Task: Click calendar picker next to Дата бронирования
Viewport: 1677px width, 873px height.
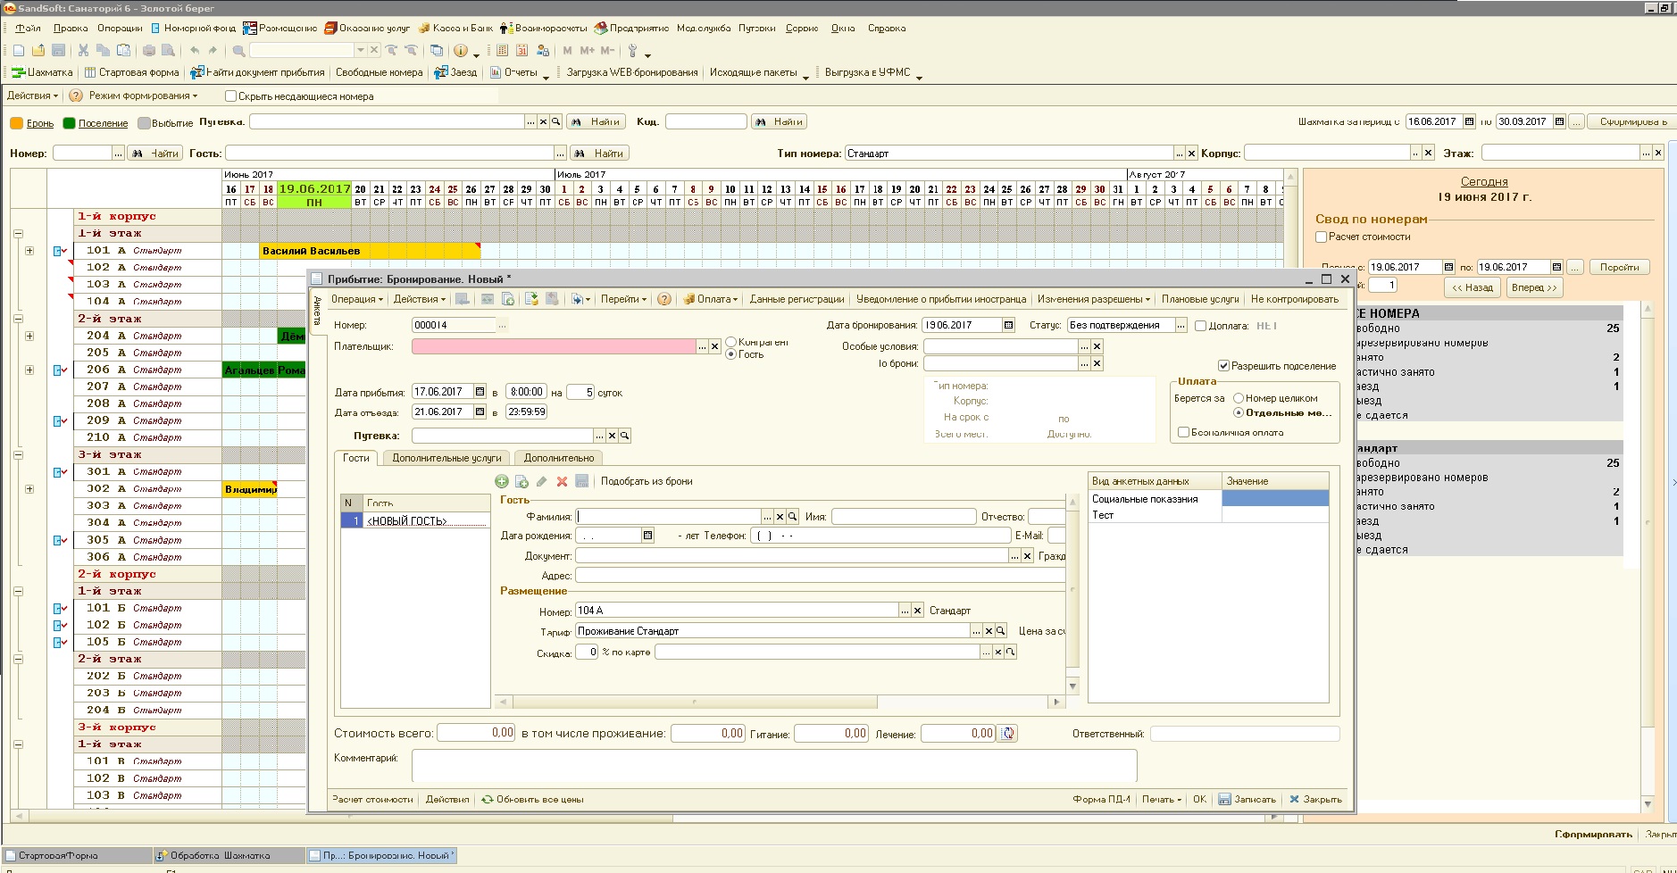Action: click(x=1008, y=326)
